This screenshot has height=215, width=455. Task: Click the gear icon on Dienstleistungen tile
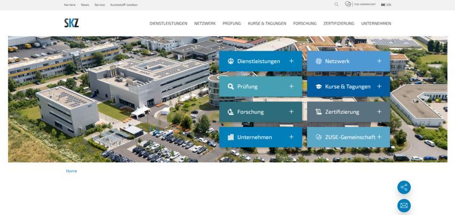point(231,61)
